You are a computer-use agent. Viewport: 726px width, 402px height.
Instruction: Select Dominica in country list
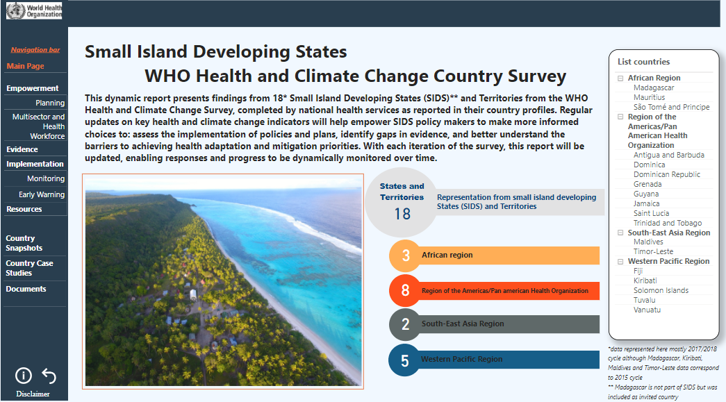649,165
